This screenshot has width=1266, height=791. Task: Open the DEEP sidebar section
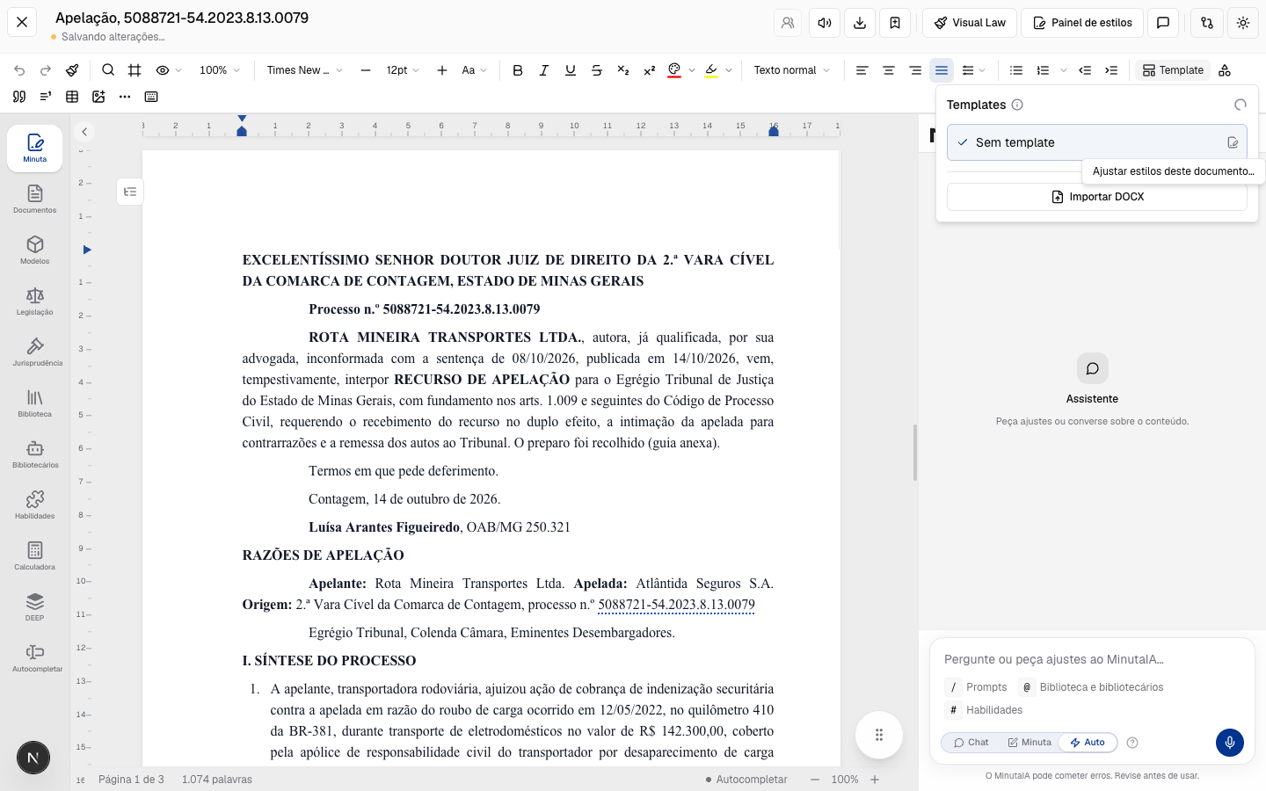point(35,607)
